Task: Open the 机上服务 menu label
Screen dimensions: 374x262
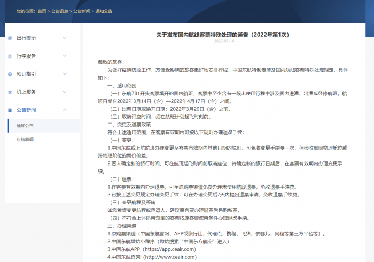Action: 27,92
